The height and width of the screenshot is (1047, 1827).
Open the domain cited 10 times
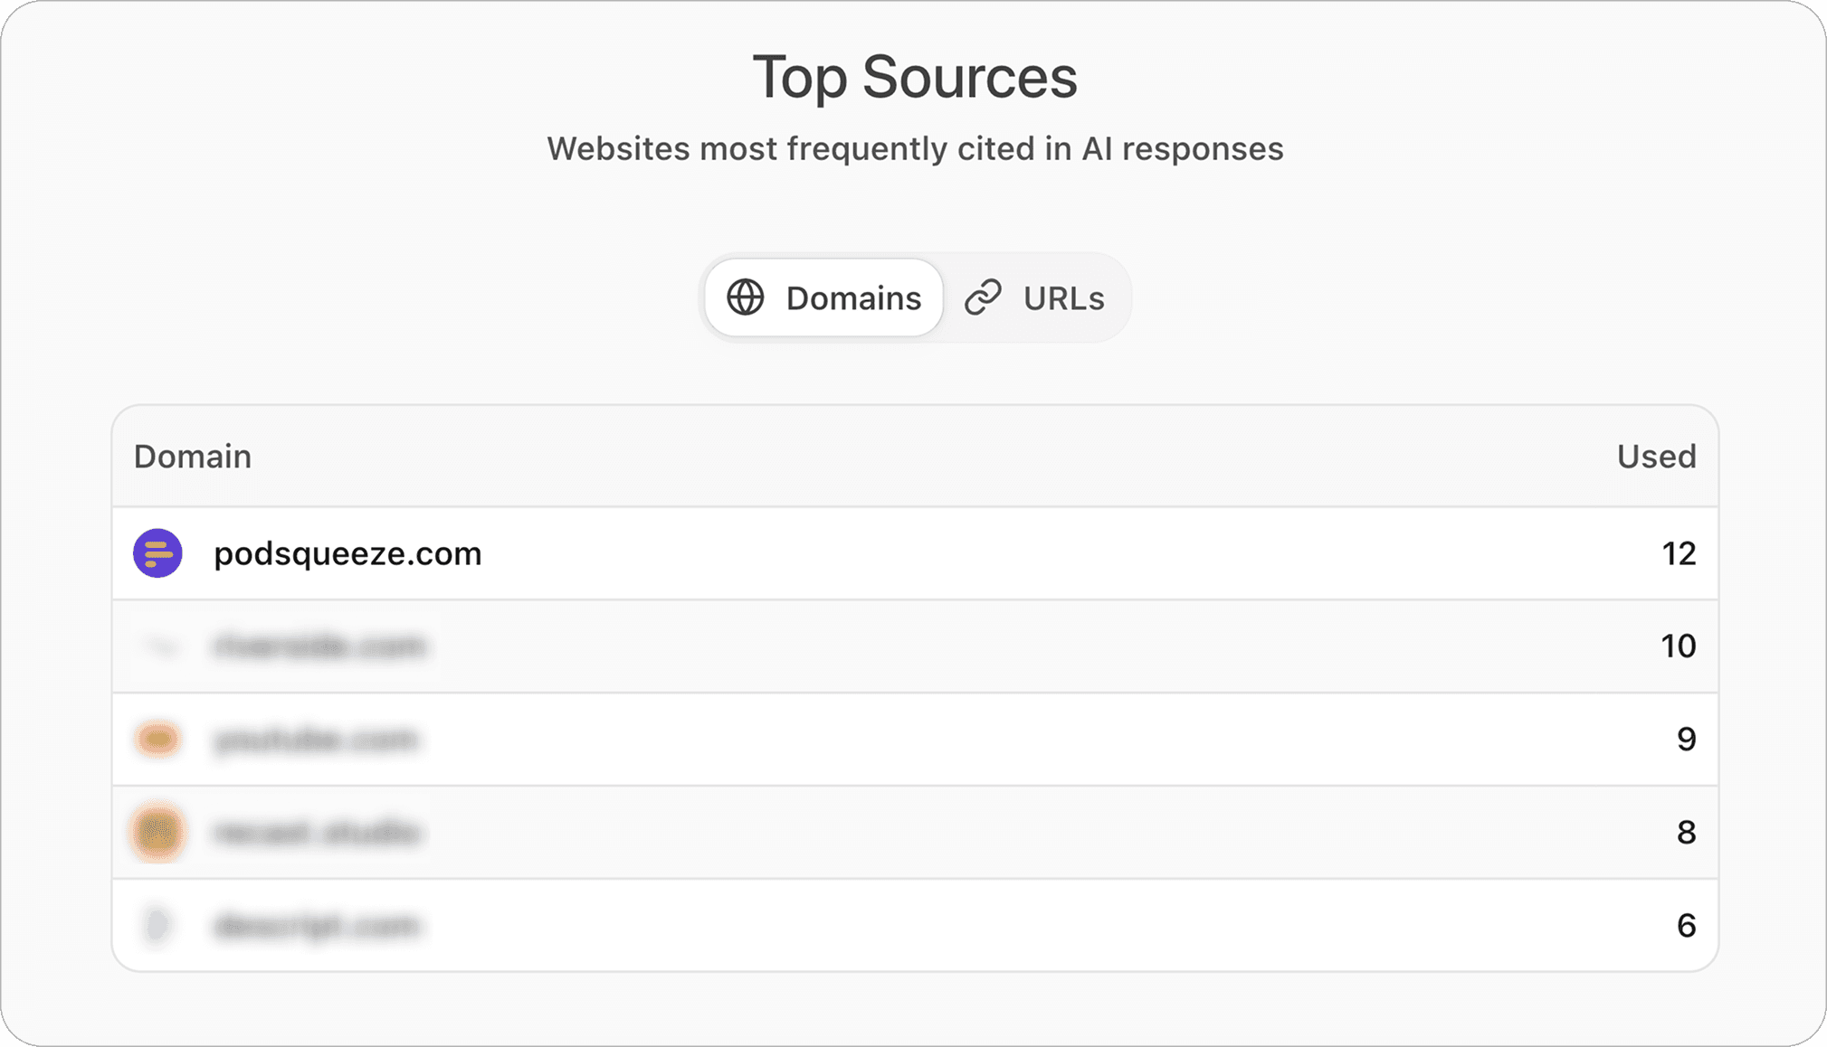321,646
